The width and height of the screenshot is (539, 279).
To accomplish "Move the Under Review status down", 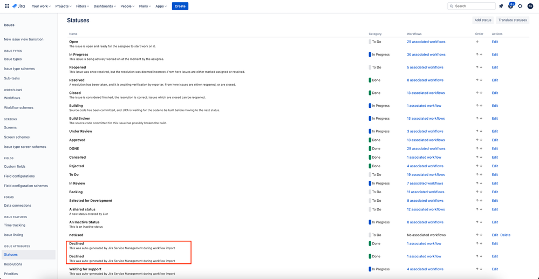I will tap(481, 131).
